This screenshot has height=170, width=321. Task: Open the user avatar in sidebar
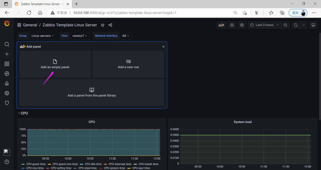point(7,152)
